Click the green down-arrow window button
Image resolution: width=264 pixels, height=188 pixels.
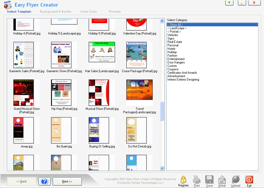(x=229, y=3)
